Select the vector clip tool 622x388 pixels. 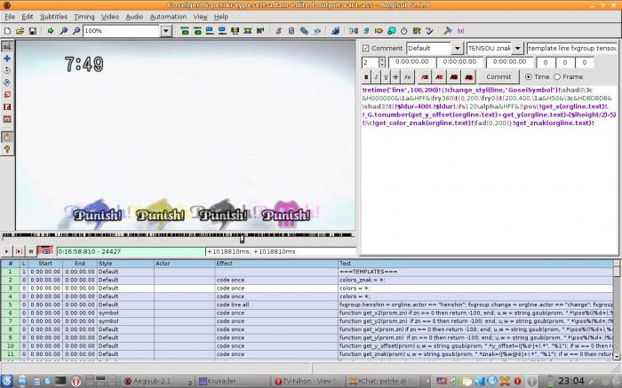(x=7, y=119)
